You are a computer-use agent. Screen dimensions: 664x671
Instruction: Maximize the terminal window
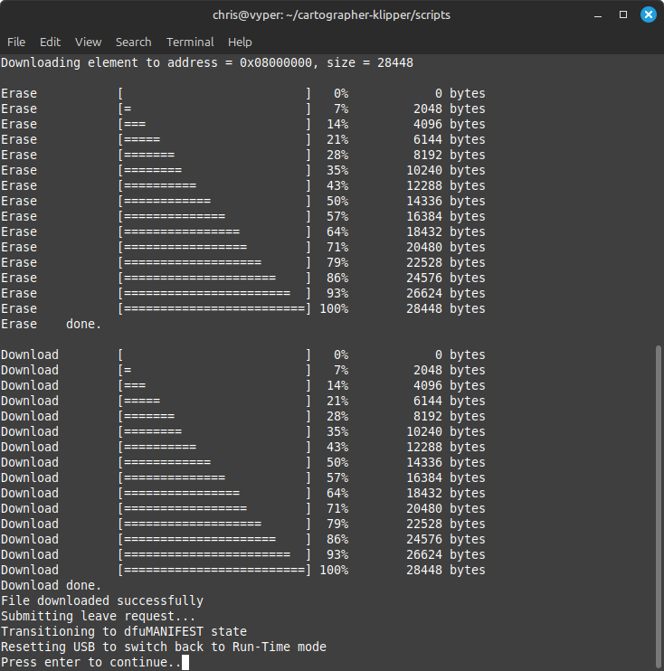pyautogui.click(x=623, y=15)
